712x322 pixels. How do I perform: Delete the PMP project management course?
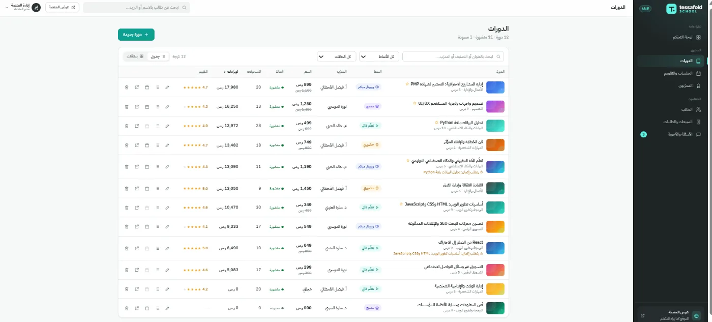tap(127, 87)
